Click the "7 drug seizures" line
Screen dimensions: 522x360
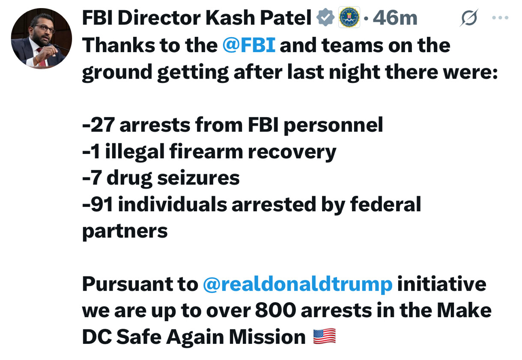[161, 178]
